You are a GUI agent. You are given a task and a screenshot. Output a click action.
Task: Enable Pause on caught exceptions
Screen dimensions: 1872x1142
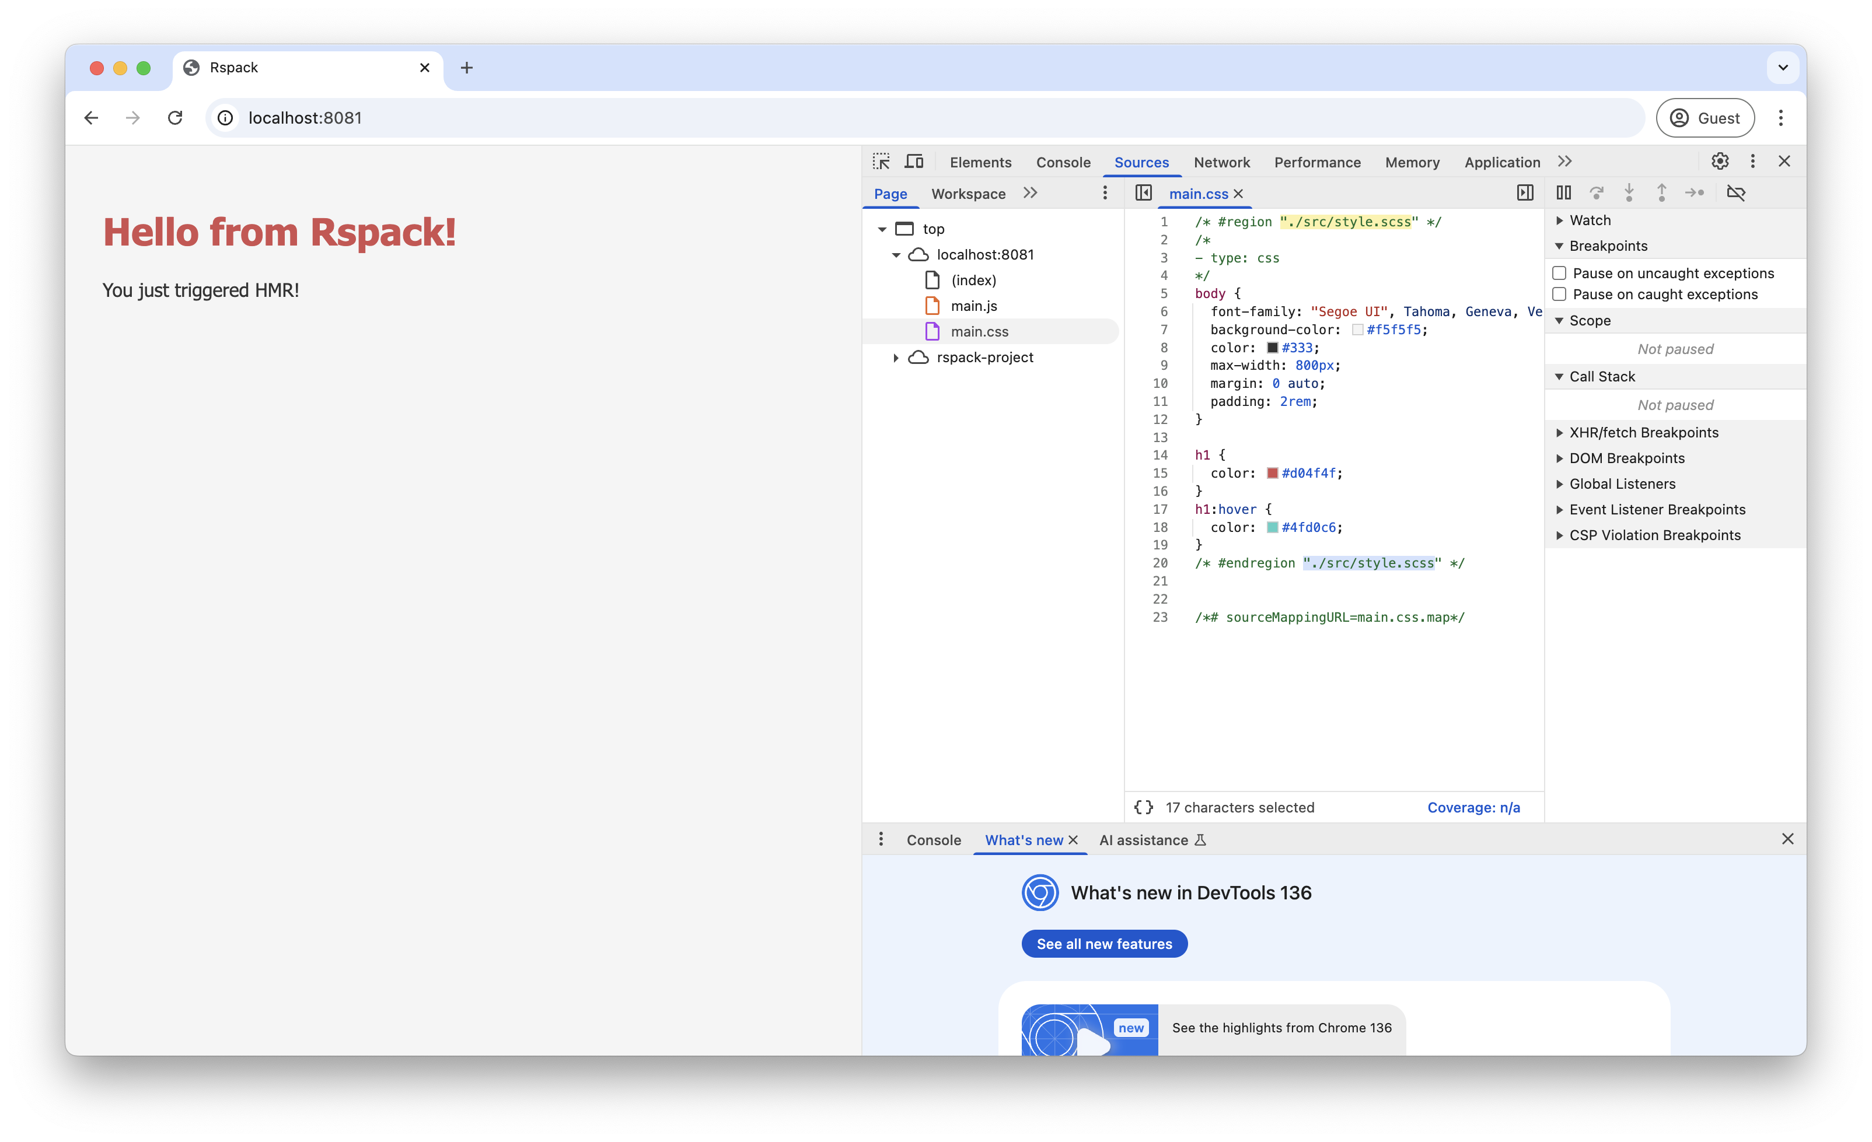[1559, 295]
